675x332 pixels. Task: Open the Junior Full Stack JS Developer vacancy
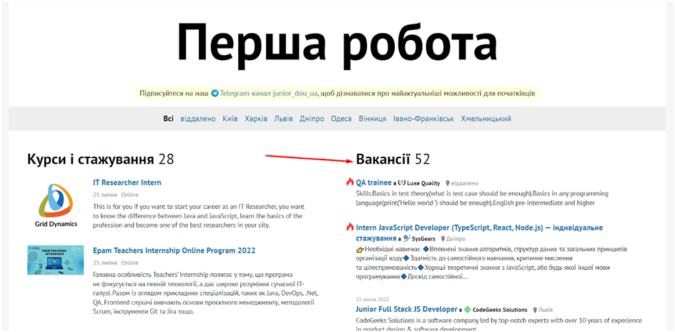[x=406, y=309]
